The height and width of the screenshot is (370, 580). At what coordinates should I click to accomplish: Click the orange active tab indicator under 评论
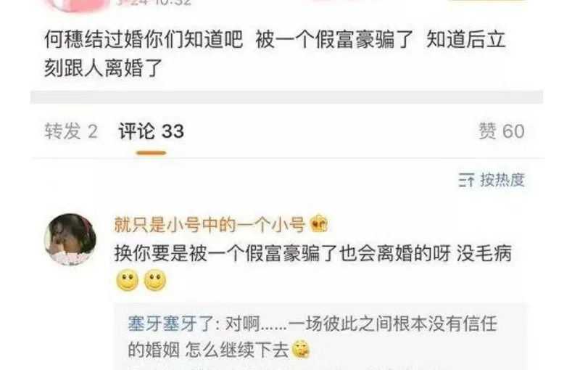pyautogui.click(x=151, y=153)
